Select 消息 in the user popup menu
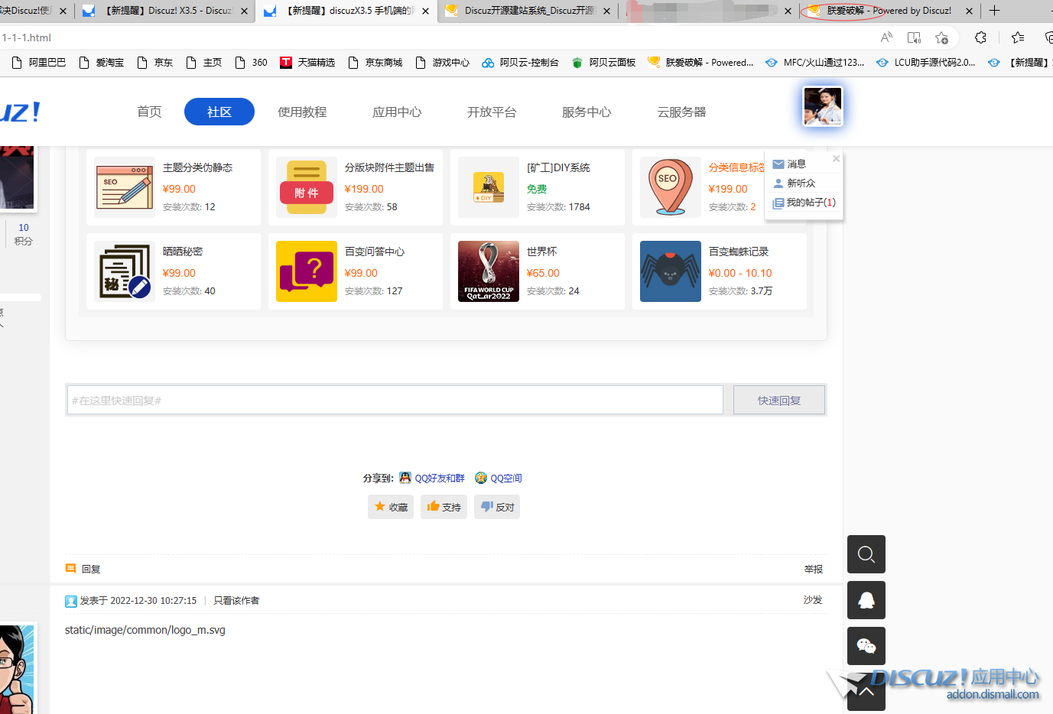 [796, 164]
